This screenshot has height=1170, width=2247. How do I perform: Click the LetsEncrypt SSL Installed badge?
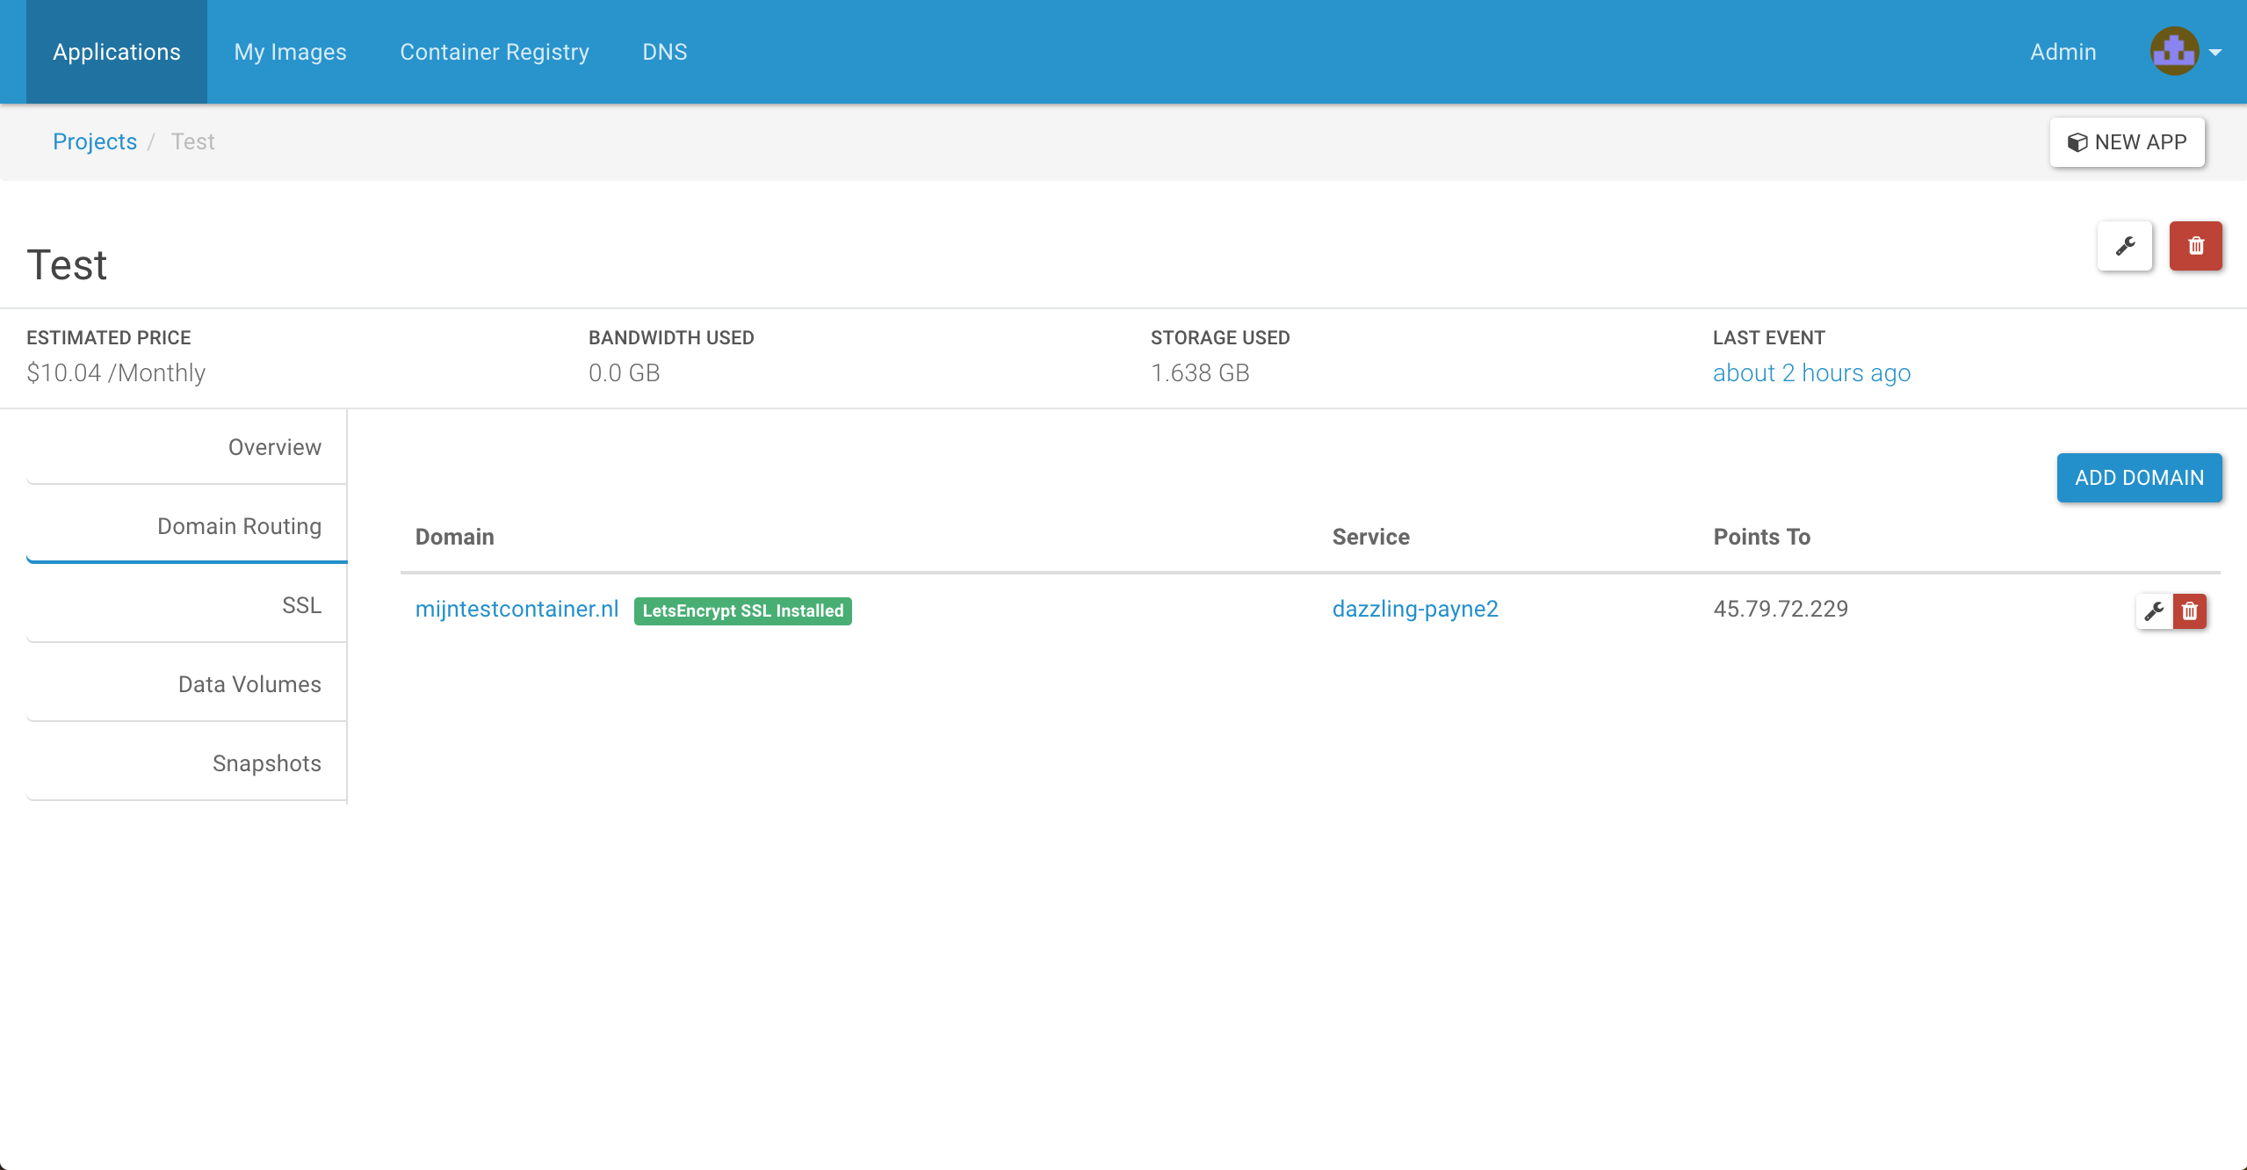[x=743, y=610]
